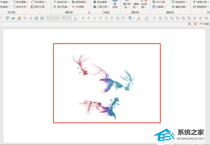
Task: Toggle justify text alignment
Action: pos(106,18)
